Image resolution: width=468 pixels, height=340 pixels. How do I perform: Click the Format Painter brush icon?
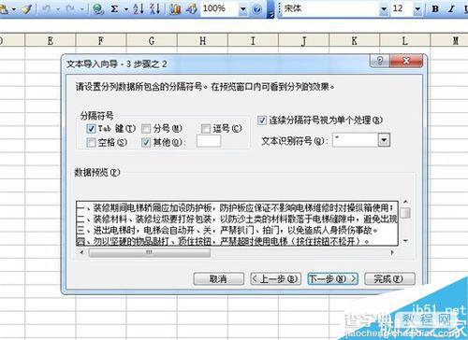(26, 8)
